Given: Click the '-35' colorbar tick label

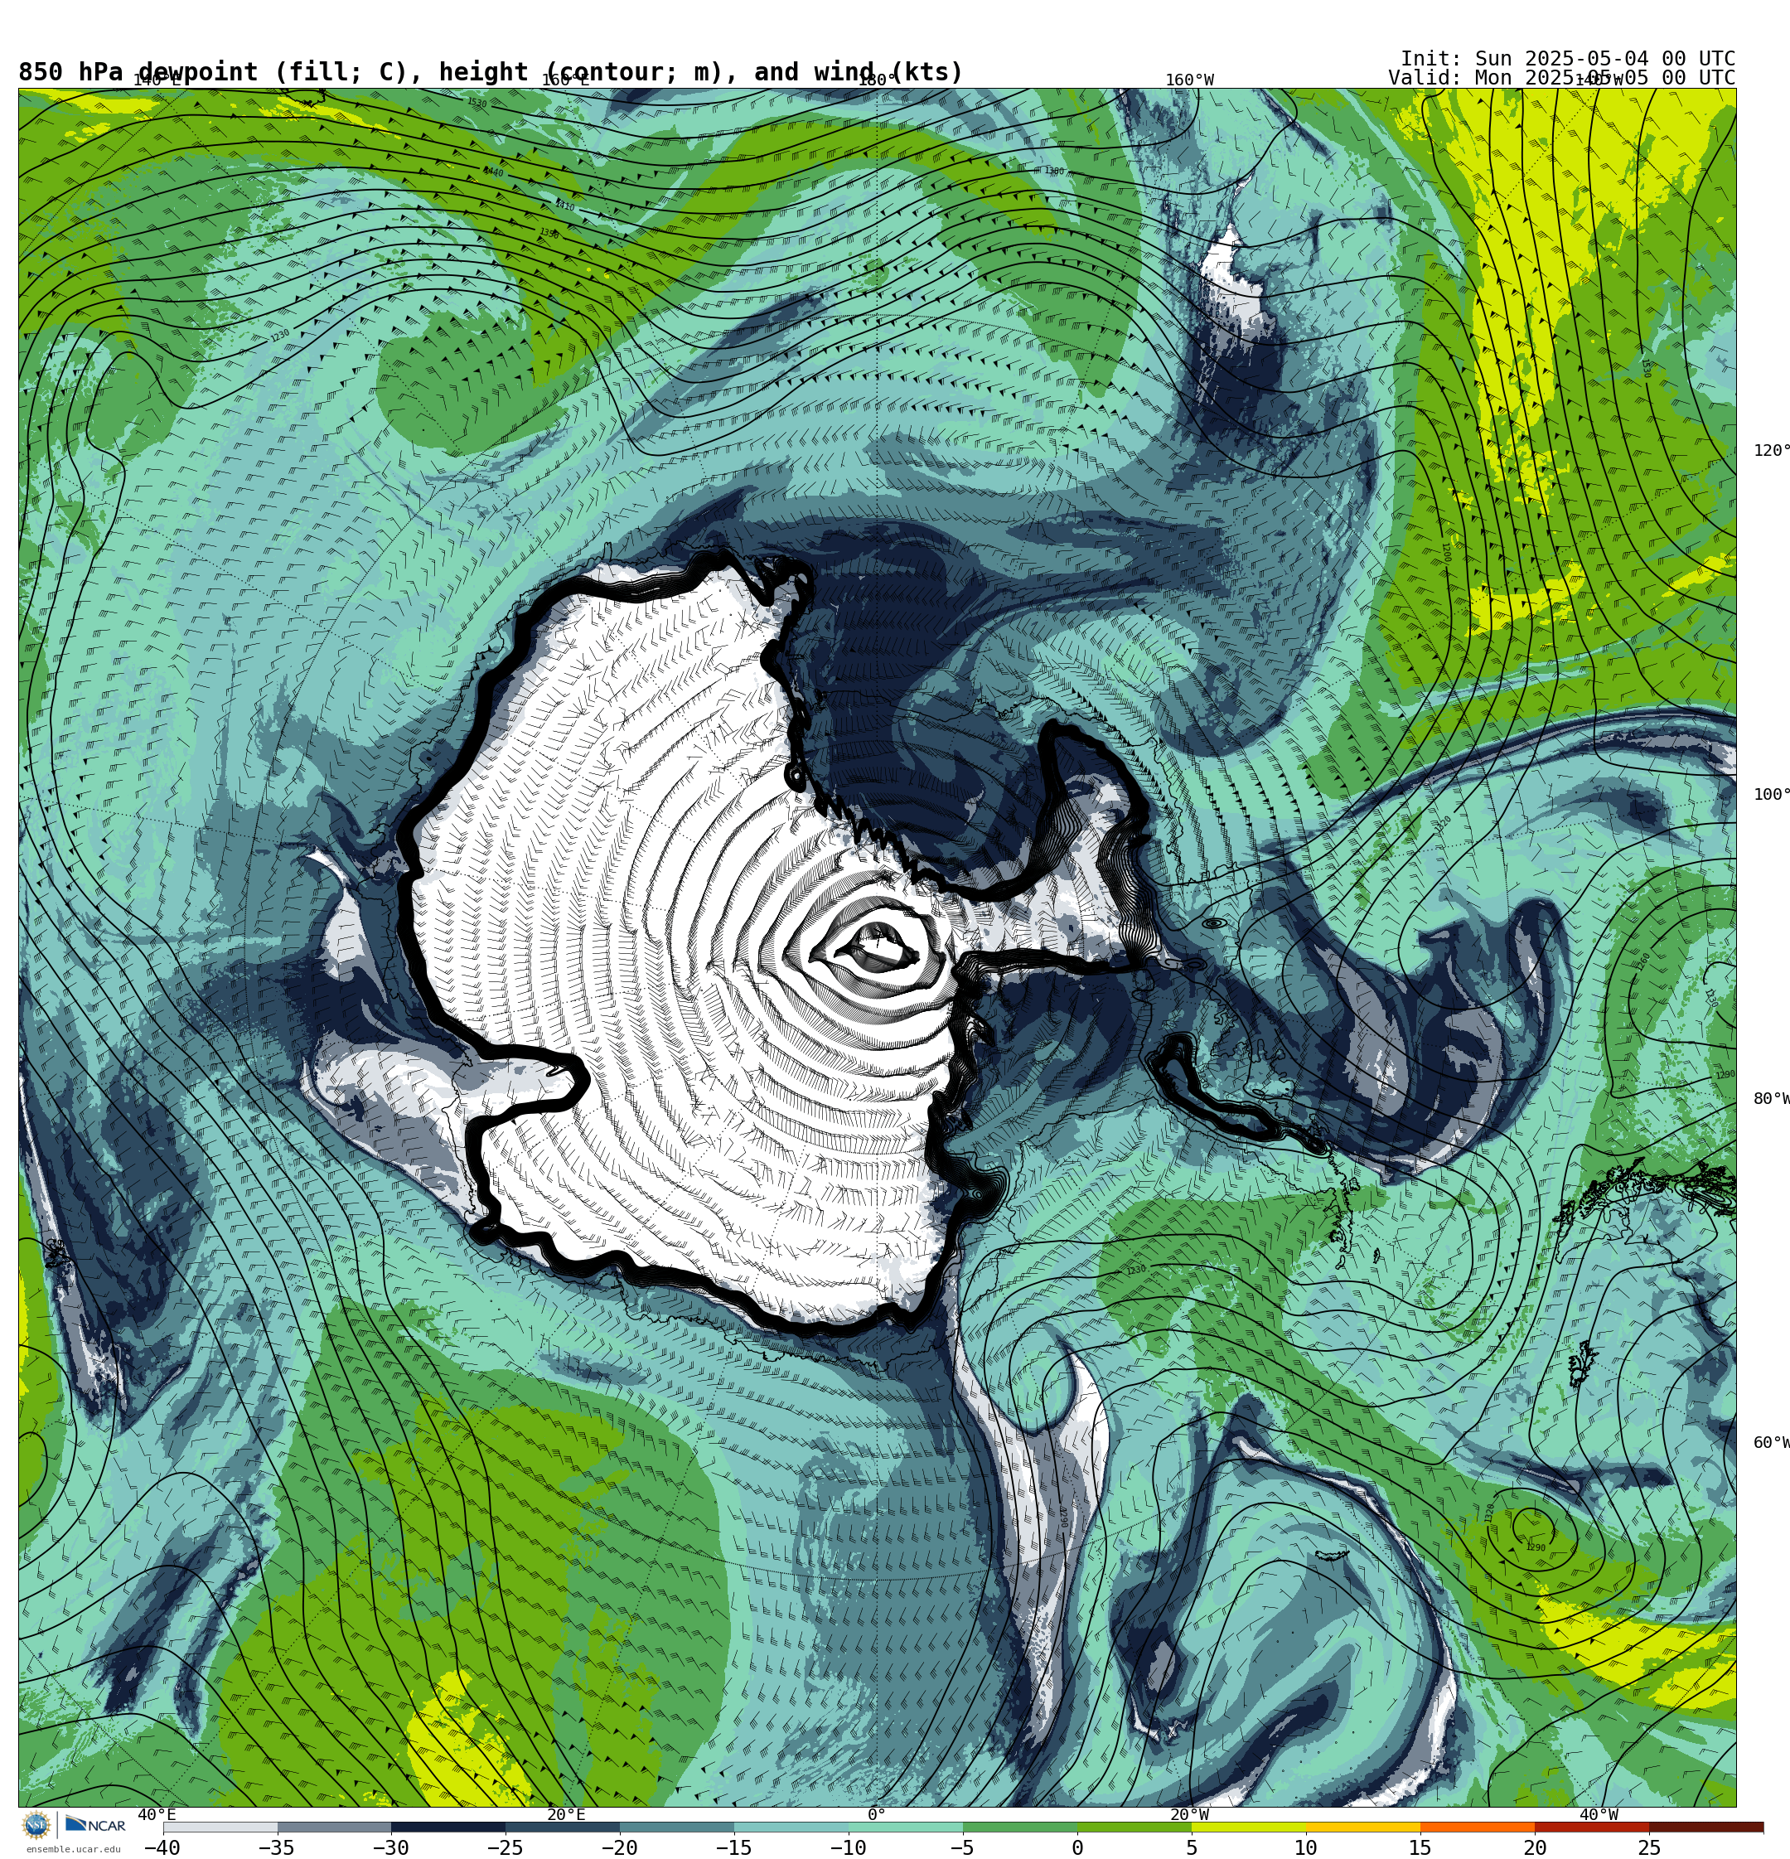Looking at the screenshot, I should tap(276, 1847).
